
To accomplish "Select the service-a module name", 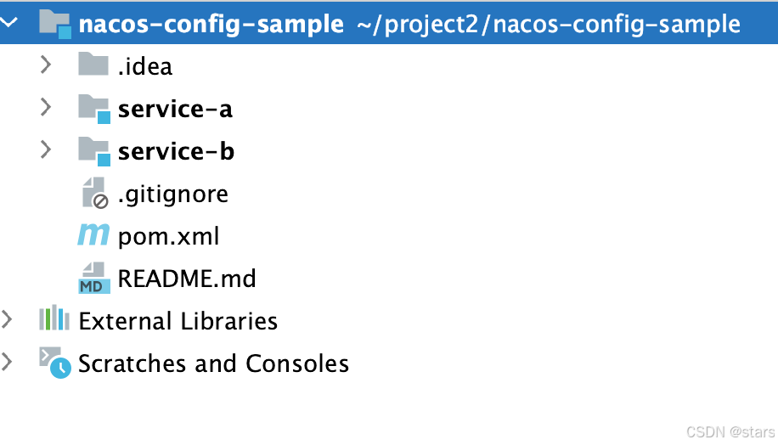I will (175, 109).
